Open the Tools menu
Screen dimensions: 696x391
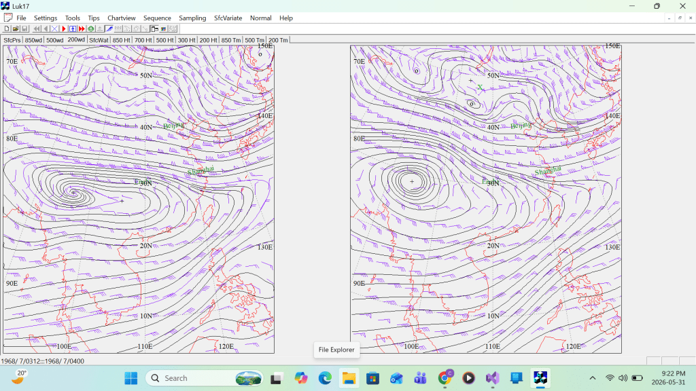[x=72, y=18]
